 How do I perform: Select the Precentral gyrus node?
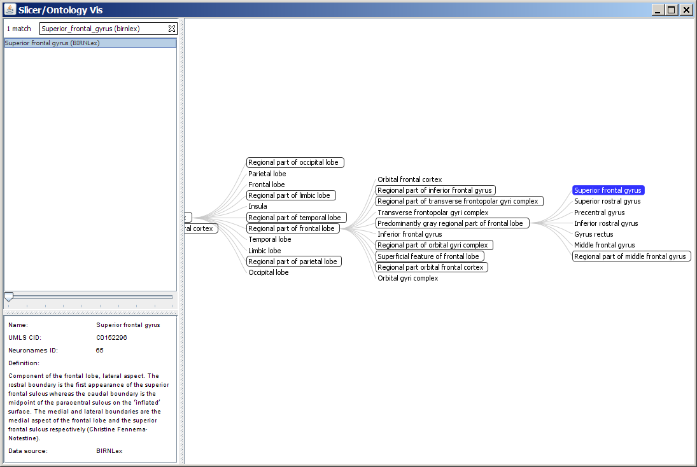(x=599, y=213)
